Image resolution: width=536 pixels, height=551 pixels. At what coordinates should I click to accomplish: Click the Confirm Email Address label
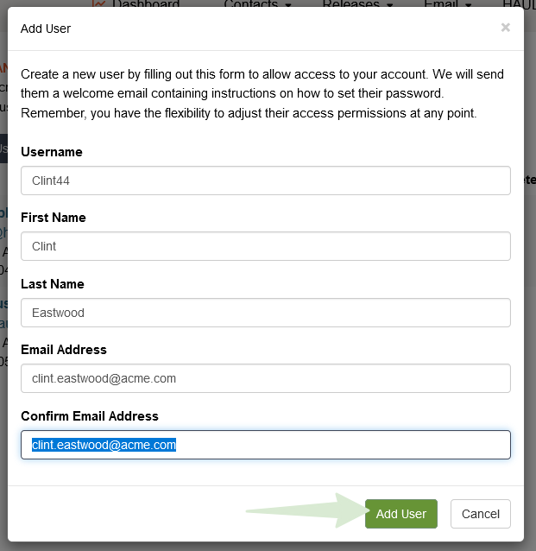(x=90, y=416)
